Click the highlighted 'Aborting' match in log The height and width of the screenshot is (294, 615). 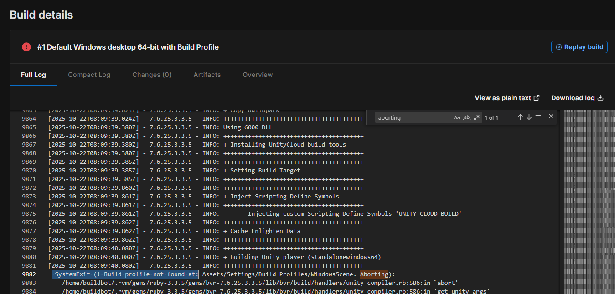click(x=374, y=274)
